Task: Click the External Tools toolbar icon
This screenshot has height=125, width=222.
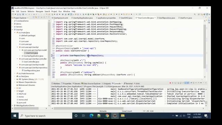Action: tap(99, 14)
